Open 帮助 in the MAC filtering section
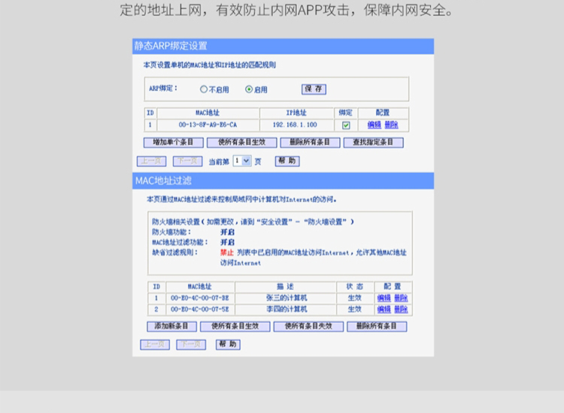The width and height of the screenshot is (564, 413). pos(228,344)
